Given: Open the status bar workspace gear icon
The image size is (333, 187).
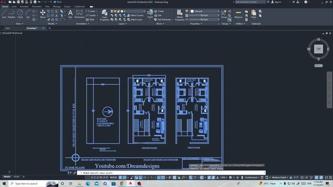Looking at the screenshot, I should 230,178.
